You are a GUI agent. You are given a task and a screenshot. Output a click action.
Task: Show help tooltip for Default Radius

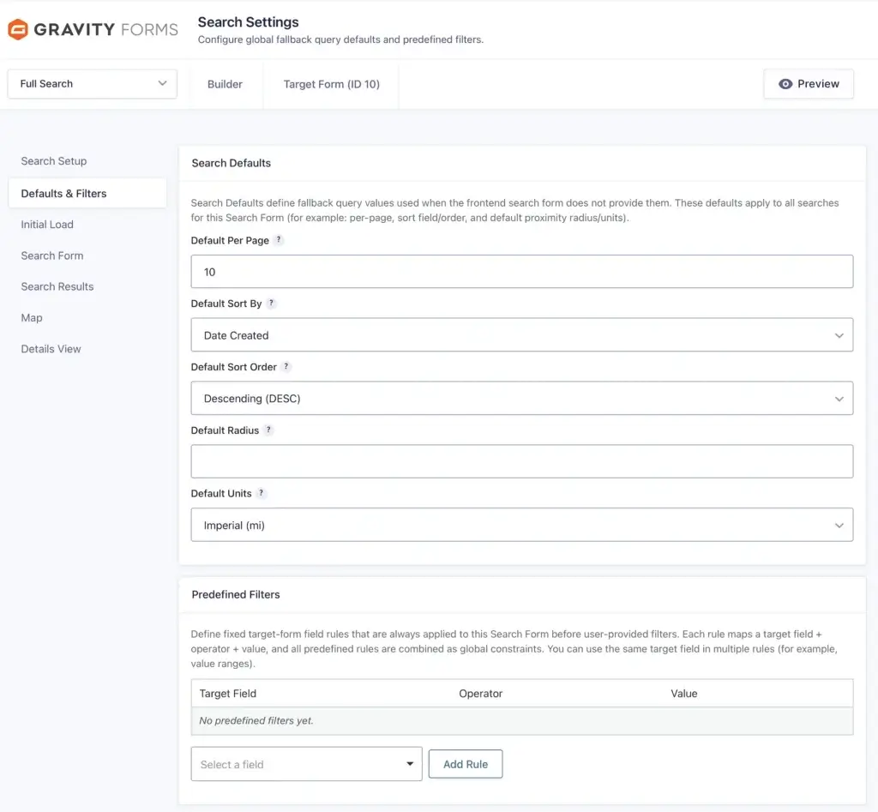coord(268,430)
